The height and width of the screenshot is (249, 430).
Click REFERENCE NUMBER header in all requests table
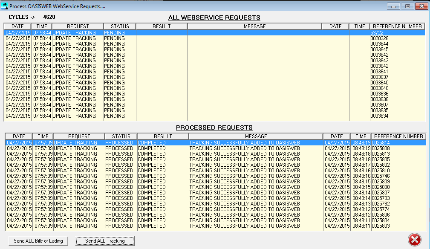397,26
